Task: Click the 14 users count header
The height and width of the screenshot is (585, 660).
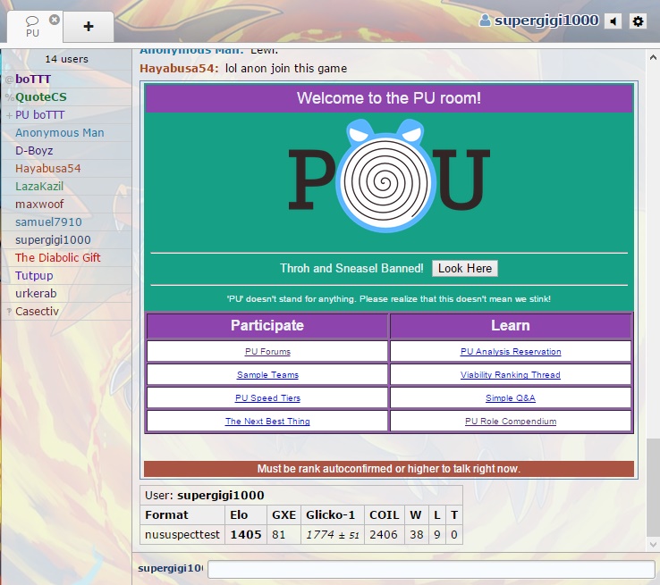Action: 66,59
